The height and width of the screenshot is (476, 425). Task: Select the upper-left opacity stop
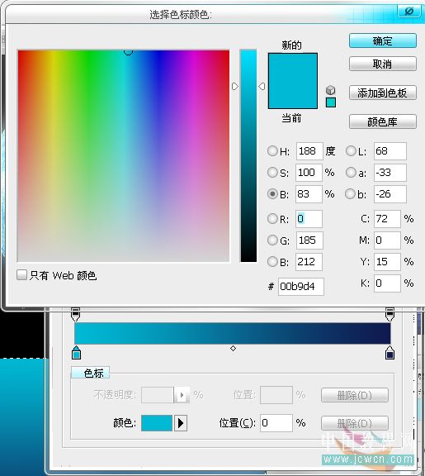75,315
